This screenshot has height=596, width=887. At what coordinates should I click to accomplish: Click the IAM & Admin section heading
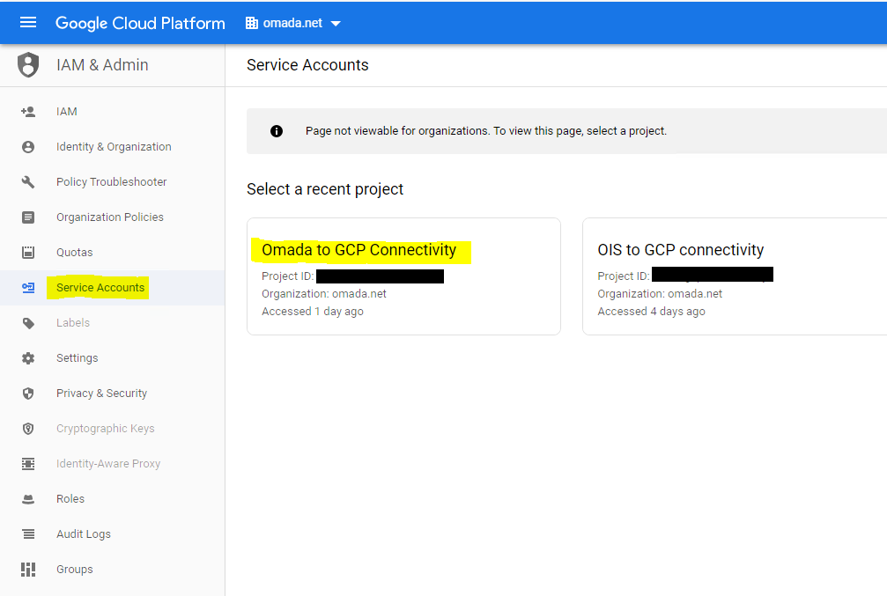tap(102, 65)
